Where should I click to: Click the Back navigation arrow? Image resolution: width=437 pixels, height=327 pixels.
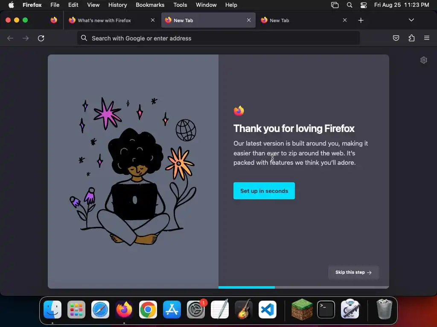point(10,38)
